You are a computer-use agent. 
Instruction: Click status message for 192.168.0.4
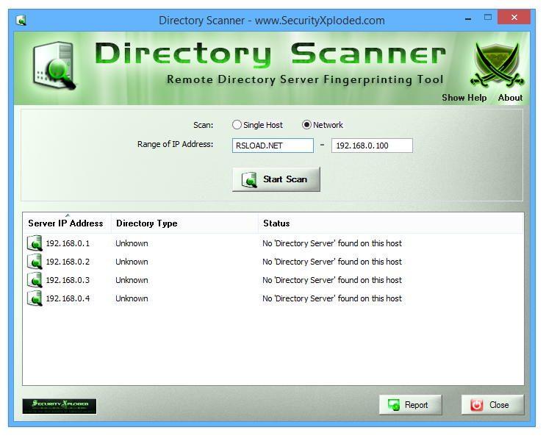[332, 298]
